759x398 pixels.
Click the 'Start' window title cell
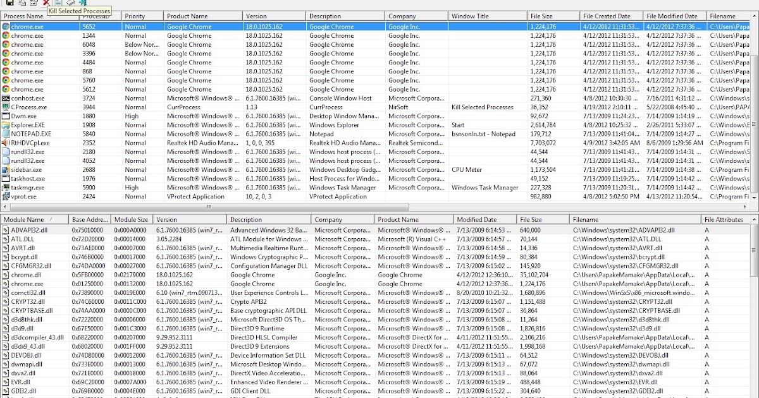(x=488, y=125)
